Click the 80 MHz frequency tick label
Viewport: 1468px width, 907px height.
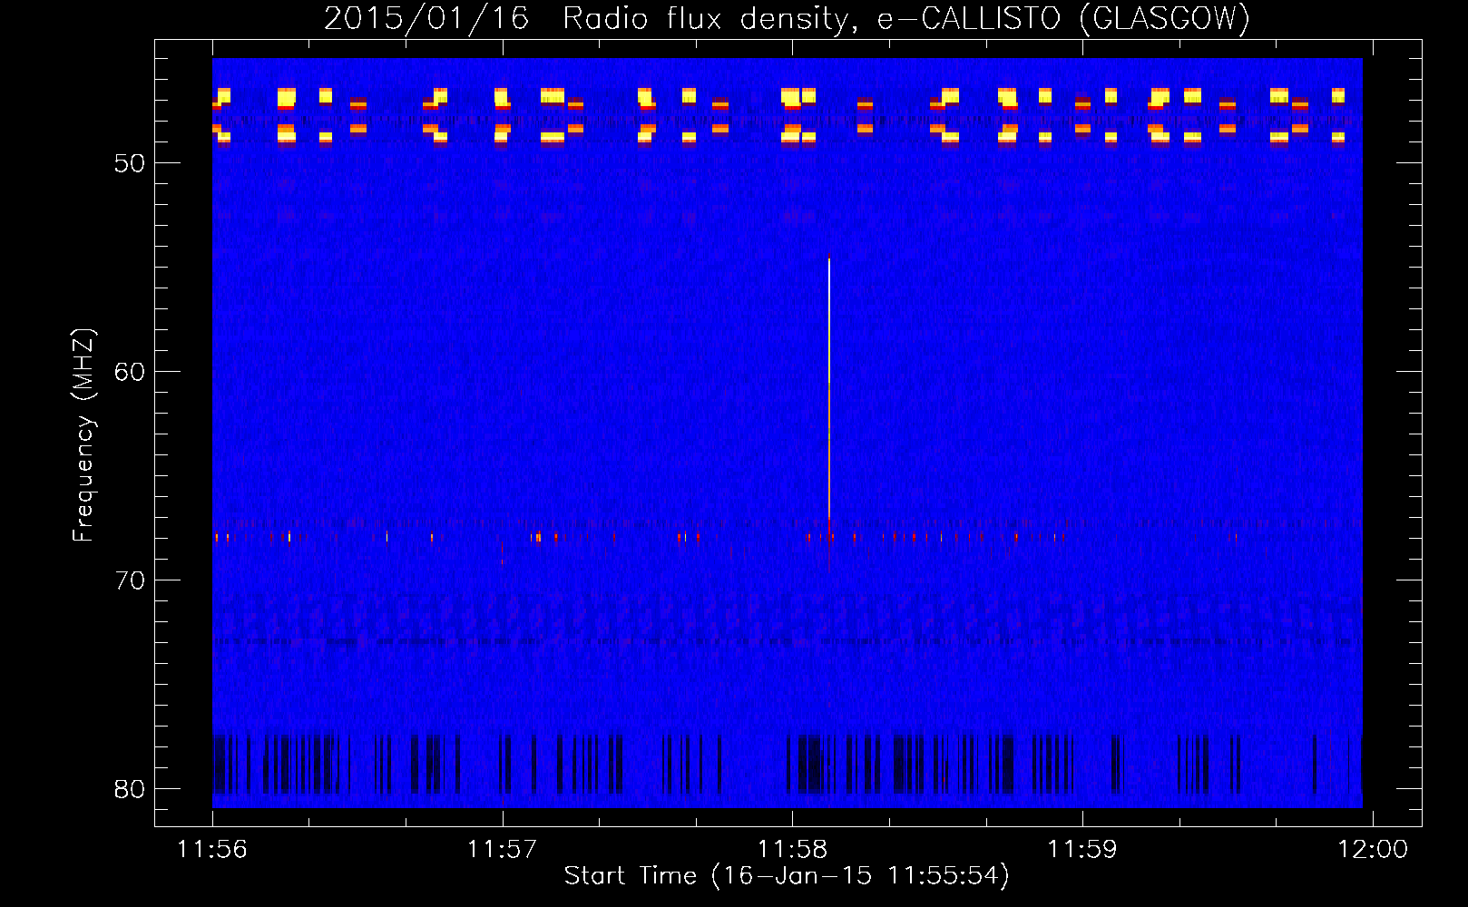(x=130, y=789)
